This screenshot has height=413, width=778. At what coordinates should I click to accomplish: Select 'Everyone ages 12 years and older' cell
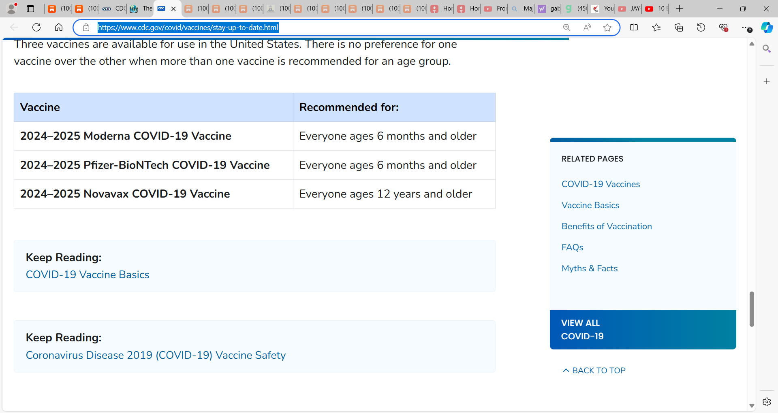point(394,194)
